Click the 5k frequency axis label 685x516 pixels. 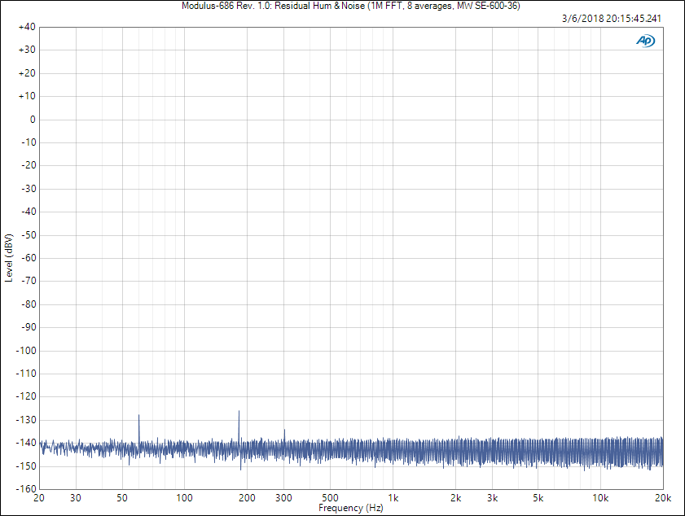tap(538, 498)
